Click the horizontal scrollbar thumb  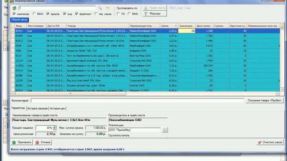70,93
